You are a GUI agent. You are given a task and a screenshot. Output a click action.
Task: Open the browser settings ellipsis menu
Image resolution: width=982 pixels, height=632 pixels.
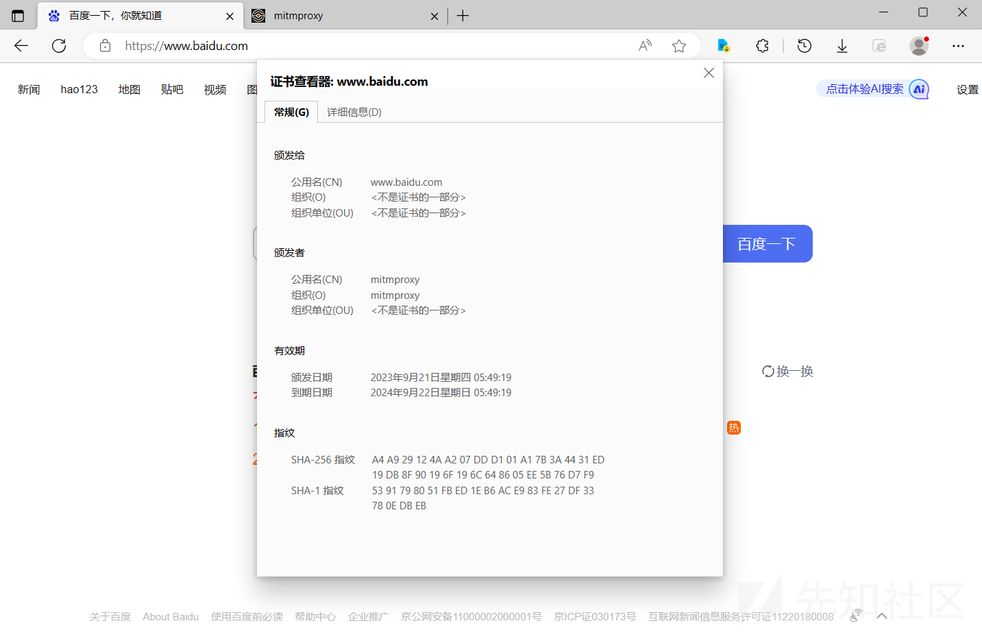958,46
